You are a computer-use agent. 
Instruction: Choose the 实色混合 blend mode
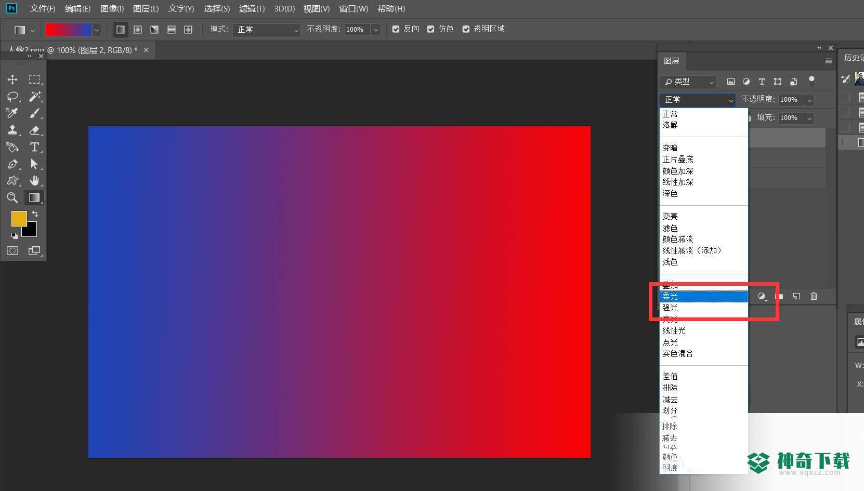704,353
